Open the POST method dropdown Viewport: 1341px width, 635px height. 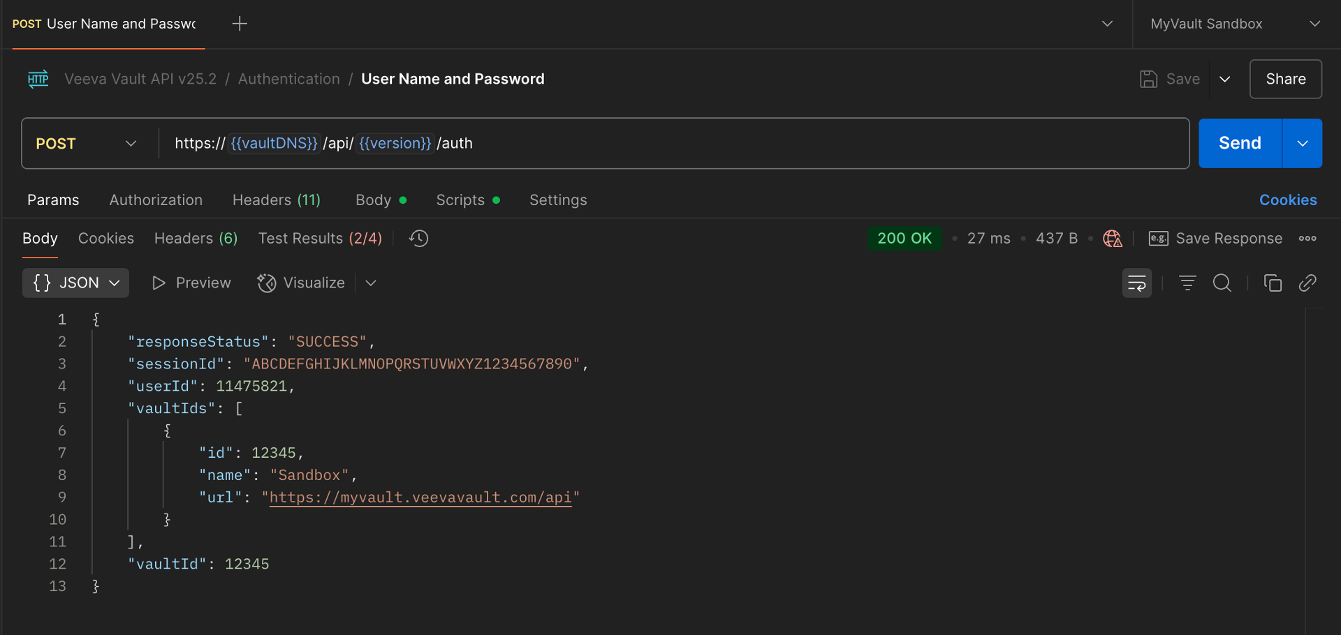click(x=86, y=144)
